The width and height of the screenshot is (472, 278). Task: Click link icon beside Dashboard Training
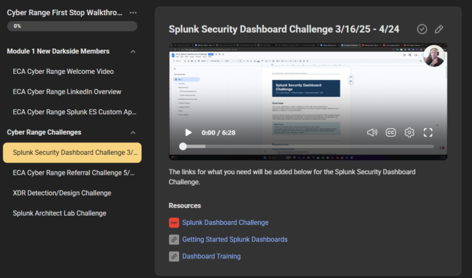(x=174, y=256)
